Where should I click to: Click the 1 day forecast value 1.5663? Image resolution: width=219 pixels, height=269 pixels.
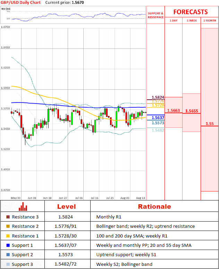[x=174, y=110]
